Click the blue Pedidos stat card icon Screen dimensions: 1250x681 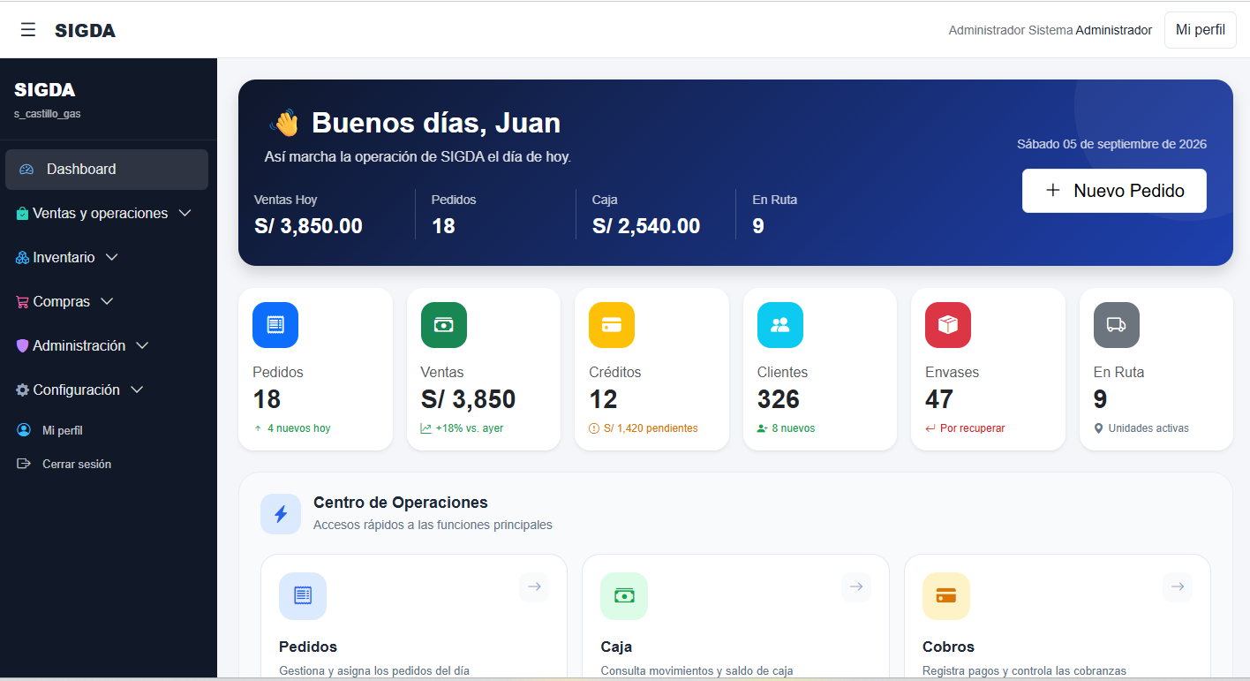pos(275,325)
